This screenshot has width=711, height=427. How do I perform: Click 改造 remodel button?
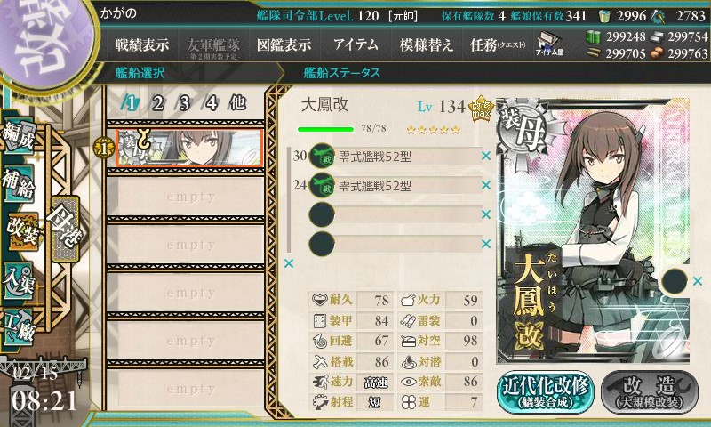tap(650, 392)
